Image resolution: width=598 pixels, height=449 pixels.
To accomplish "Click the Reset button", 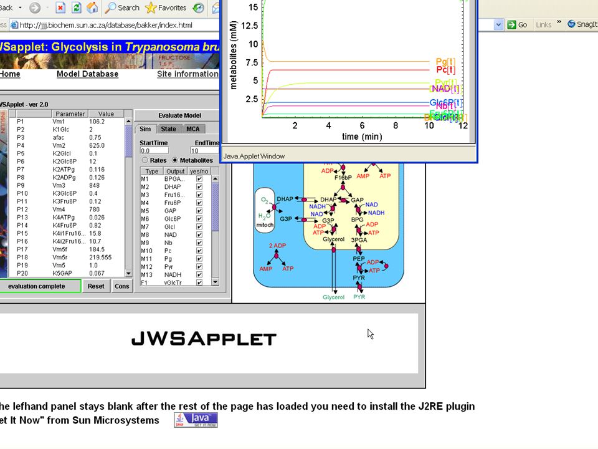I will click(x=96, y=286).
